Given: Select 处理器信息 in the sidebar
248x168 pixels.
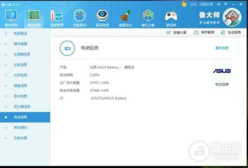Looking at the screenshot, I should click(x=25, y=54).
